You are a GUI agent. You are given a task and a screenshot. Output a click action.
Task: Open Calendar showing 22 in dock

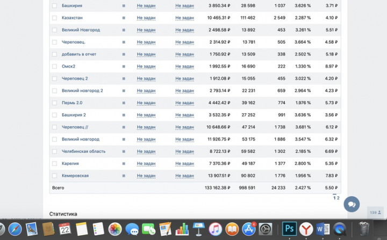(x=65, y=229)
